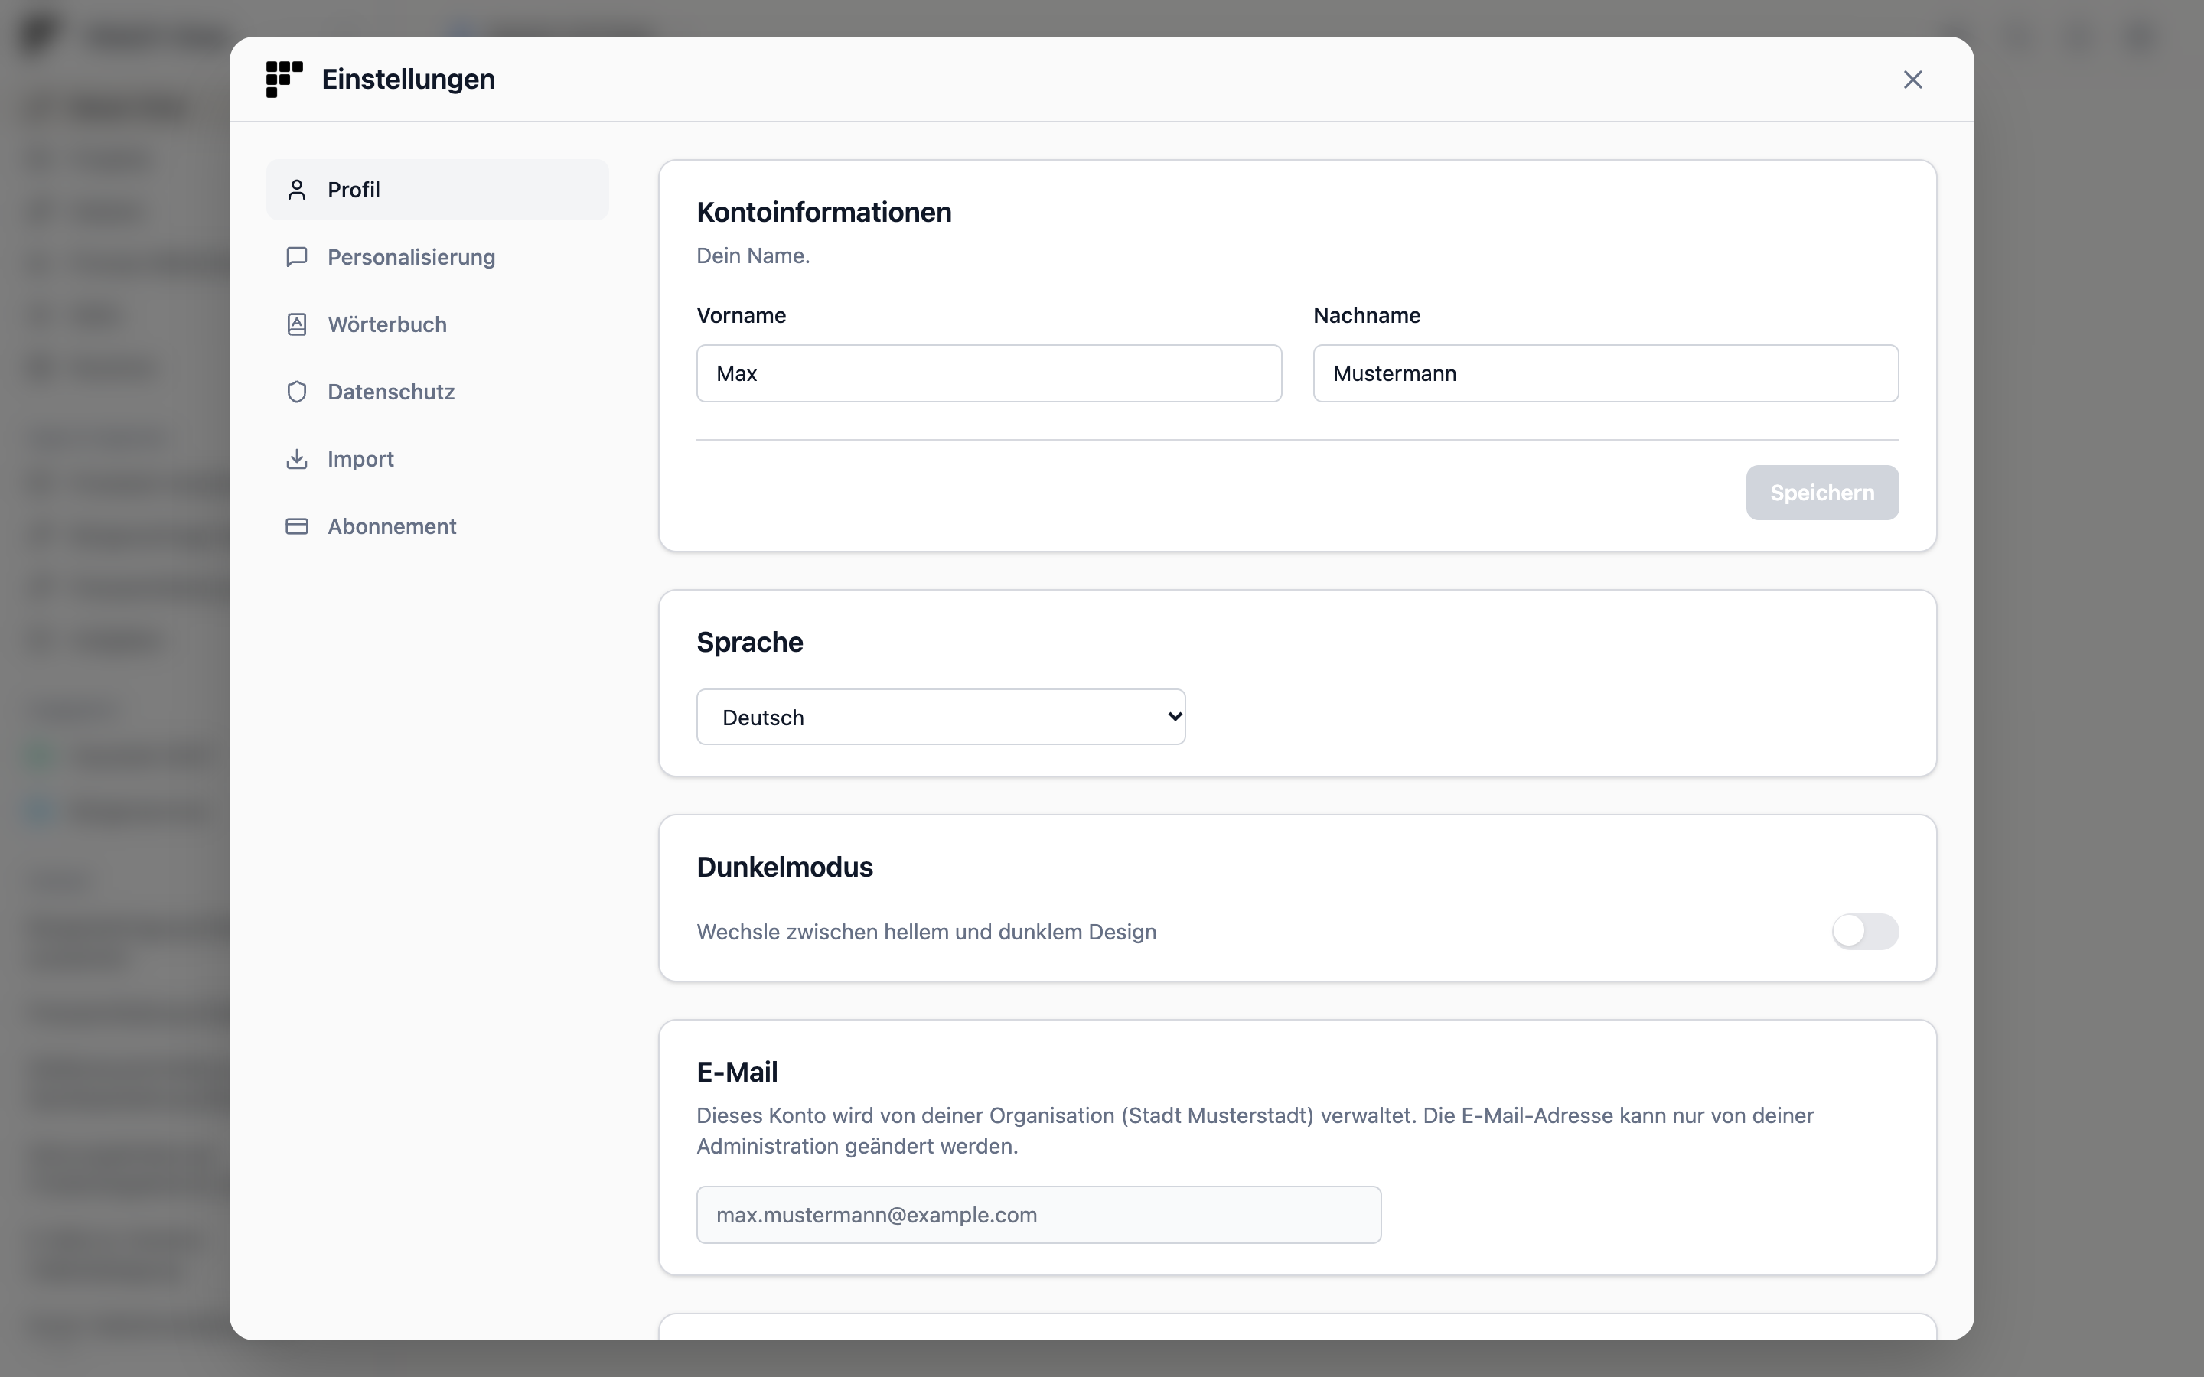This screenshot has height=1377, width=2204.
Task: Open the Wörterbuch section
Action: coord(437,324)
